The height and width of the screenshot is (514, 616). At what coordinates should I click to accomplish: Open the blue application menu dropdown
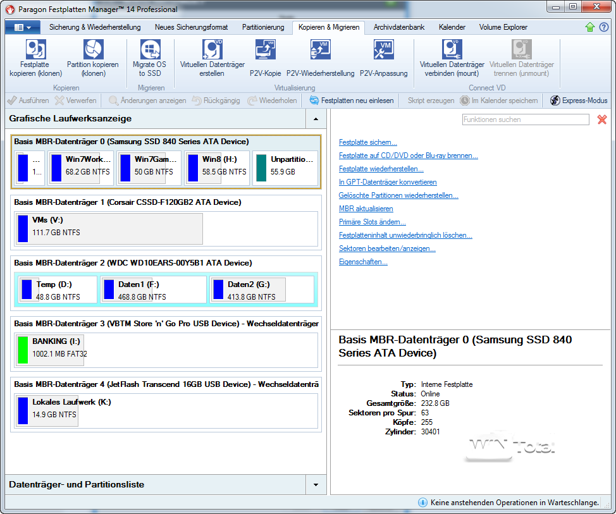[23, 27]
